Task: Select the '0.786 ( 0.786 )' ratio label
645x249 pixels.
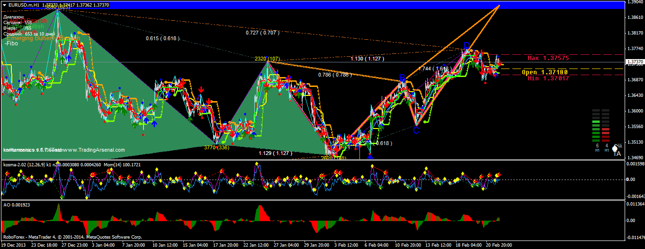Action: coord(335,75)
